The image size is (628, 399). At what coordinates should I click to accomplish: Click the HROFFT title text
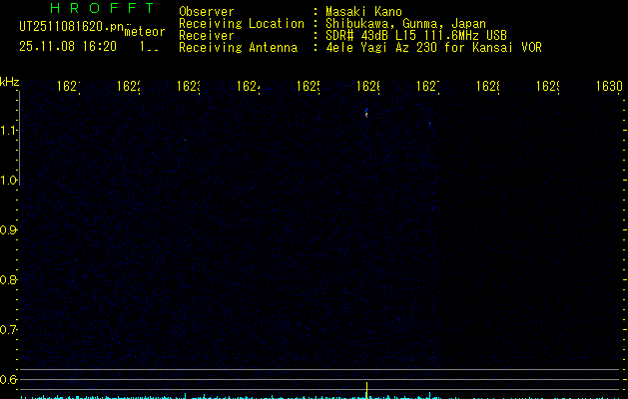coord(102,8)
